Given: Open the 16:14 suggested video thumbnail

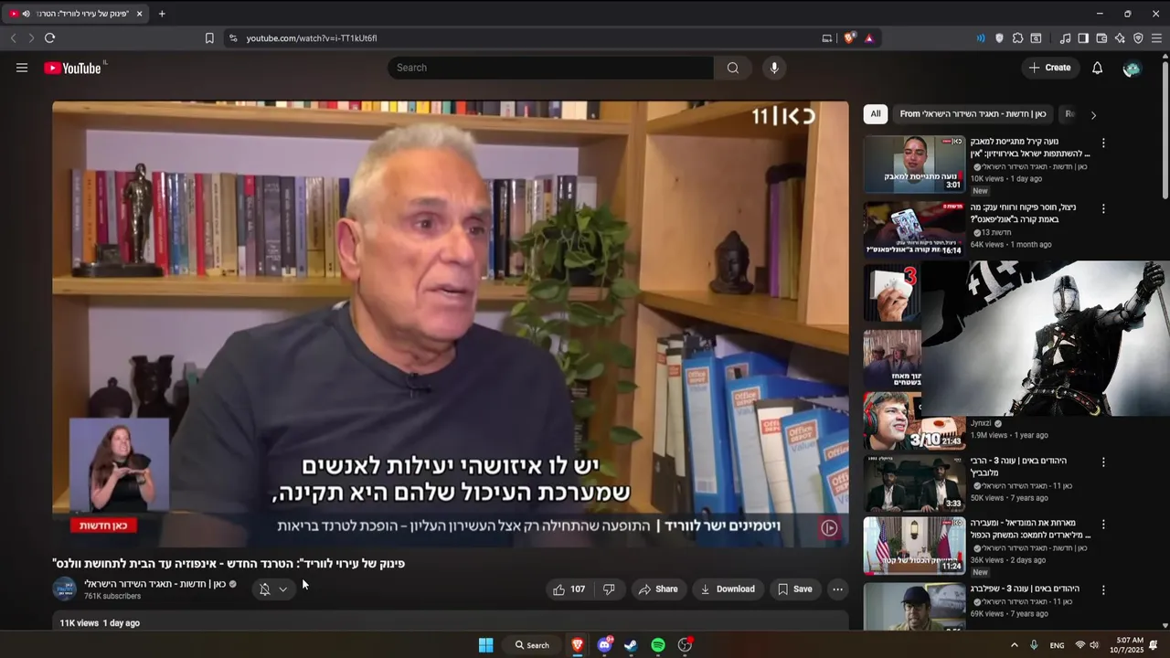Looking at the screenshot, I should click(914, 228).
